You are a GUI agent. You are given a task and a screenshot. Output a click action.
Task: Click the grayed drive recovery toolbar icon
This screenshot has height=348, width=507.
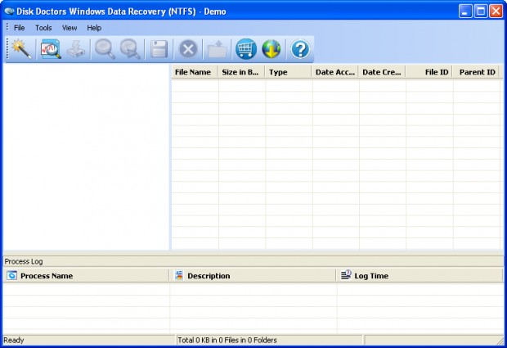coord(76,49)
